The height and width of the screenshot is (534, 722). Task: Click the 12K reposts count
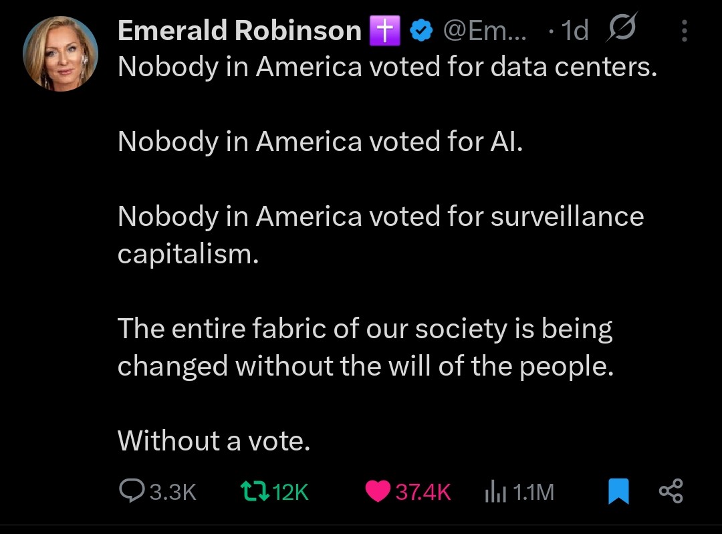[x=291, y=492]
